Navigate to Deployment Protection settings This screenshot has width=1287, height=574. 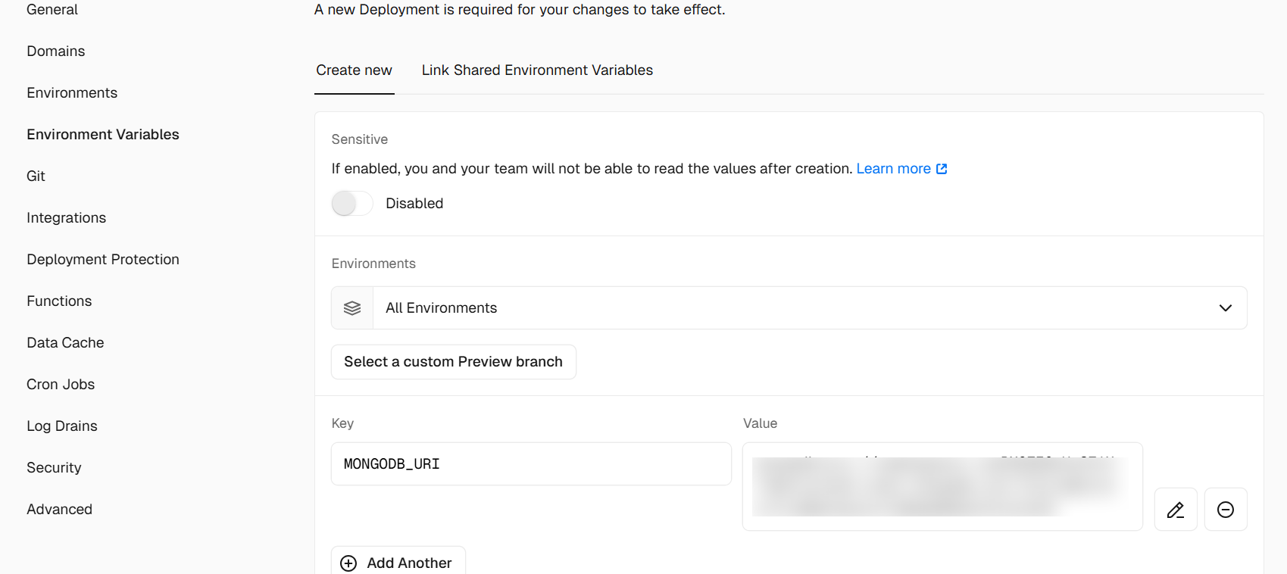pos(103,260)
